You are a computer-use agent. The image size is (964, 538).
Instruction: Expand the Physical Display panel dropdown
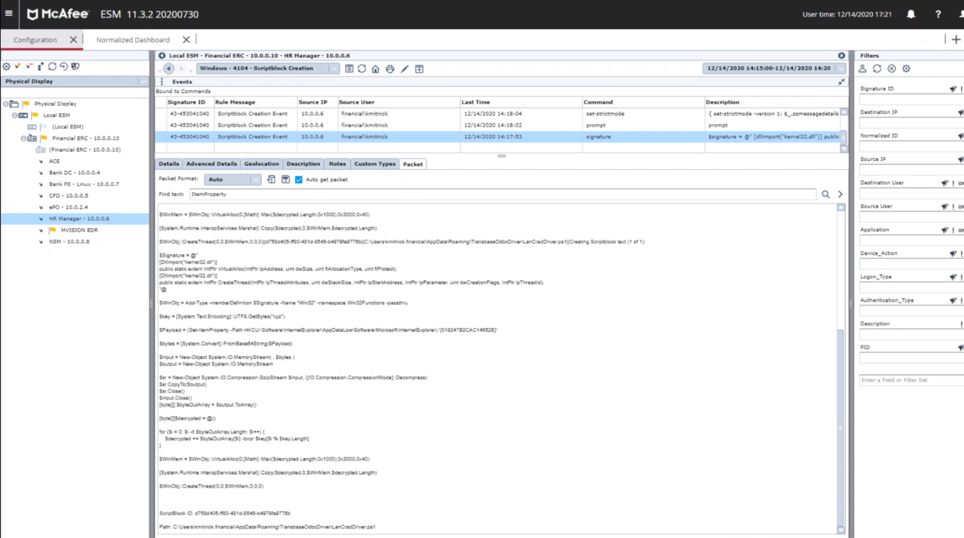[143, 81]
